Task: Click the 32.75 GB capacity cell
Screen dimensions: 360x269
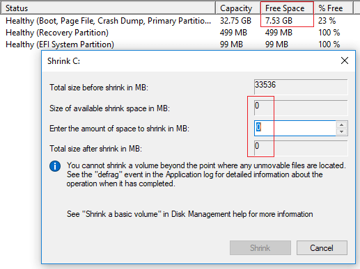Action: coord(235,21)
